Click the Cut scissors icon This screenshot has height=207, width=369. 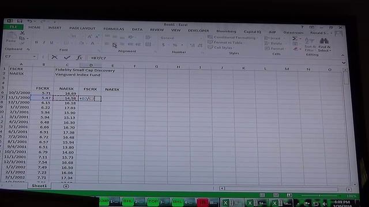(22, 33)
